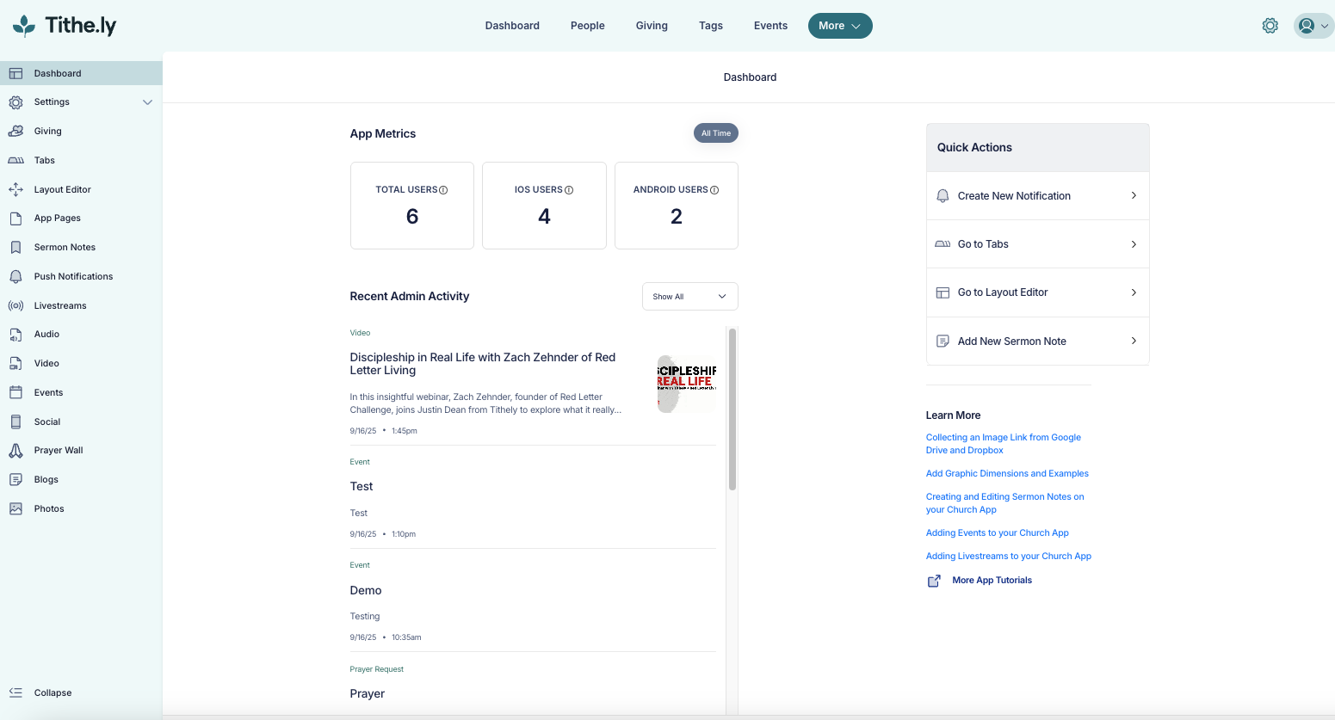This screenshot has height=720, width=1335.
Task: Click the note icon in Add New Sermon Note
Action: click(943, 341)
